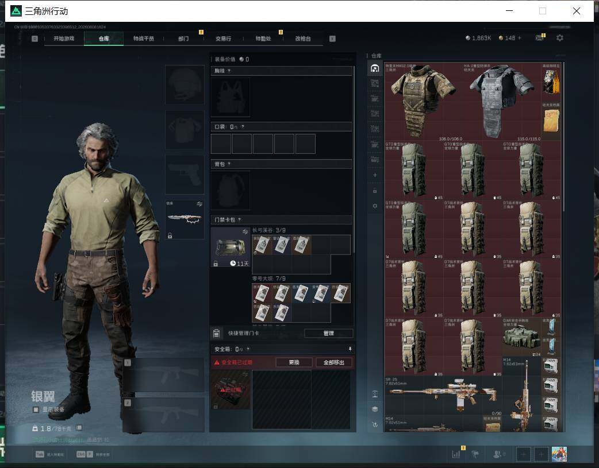
Task: Click the first 长弓溪谷 keycard
Action: 262,245
